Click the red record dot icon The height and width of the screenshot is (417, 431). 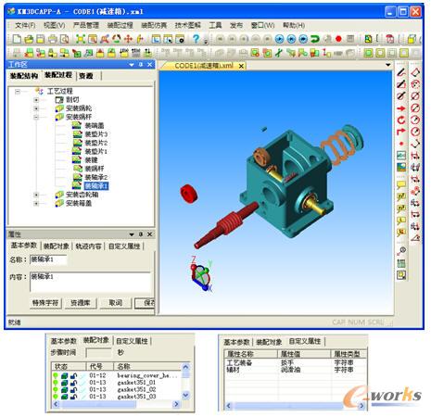338,39
